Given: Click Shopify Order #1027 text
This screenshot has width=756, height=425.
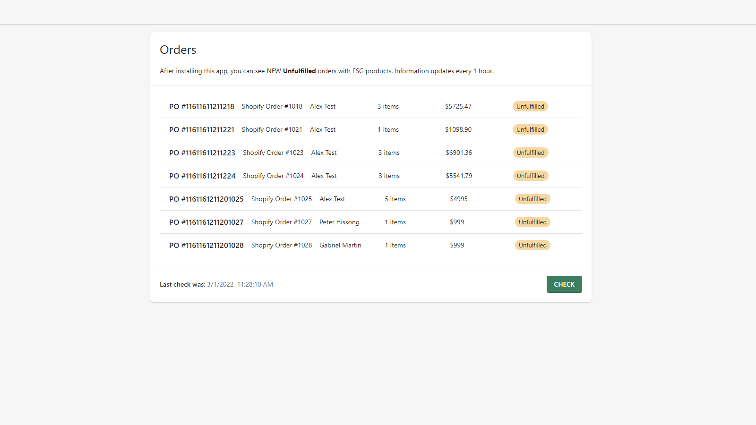Looking at the screenshot, I should click(x=281, y=222).
